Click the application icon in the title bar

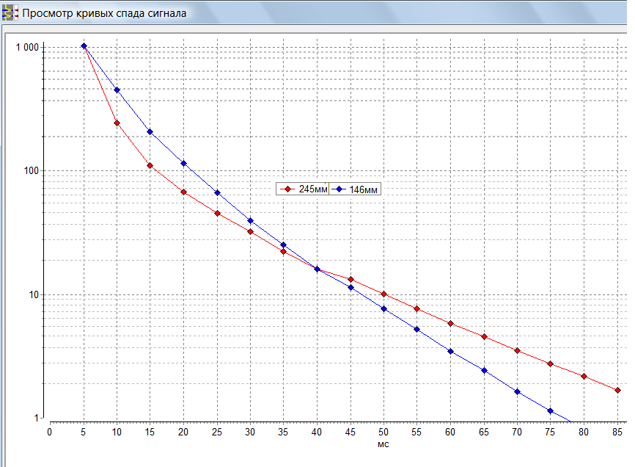(10, 12)
